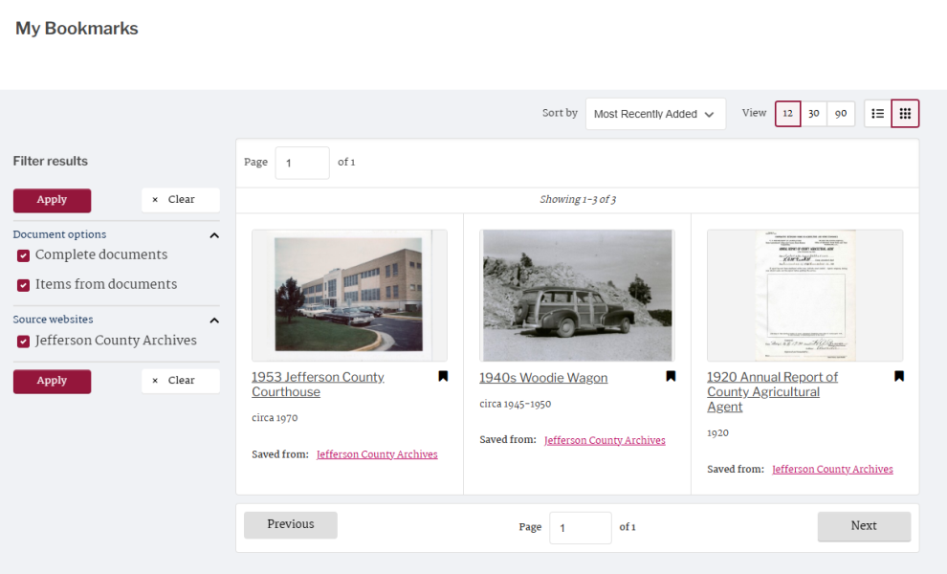947x574 pixels.
Task: Click the page number input field
Action: coord(302,163)
